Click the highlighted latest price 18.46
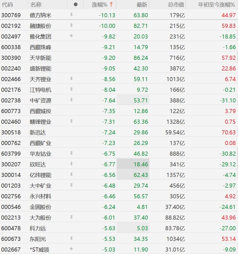 [x=141, y=164]
